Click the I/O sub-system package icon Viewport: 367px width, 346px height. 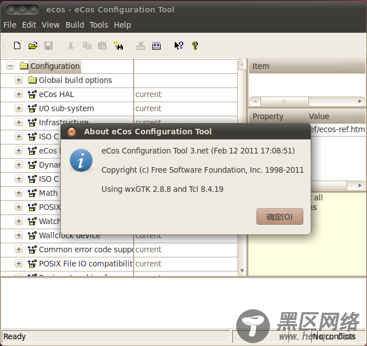pyautogui.click(x=32, y=108)
